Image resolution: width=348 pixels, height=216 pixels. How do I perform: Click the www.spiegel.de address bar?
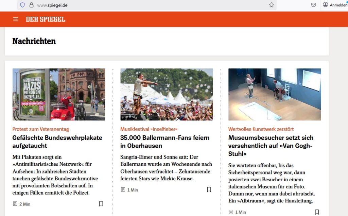pos(136,5)
